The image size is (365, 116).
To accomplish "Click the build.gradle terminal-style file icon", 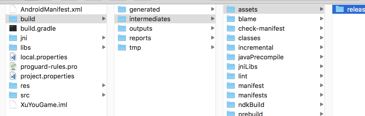I will [13, 28].
